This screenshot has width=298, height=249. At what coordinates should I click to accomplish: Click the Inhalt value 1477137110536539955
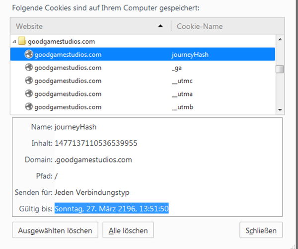[x=96, y=143]
